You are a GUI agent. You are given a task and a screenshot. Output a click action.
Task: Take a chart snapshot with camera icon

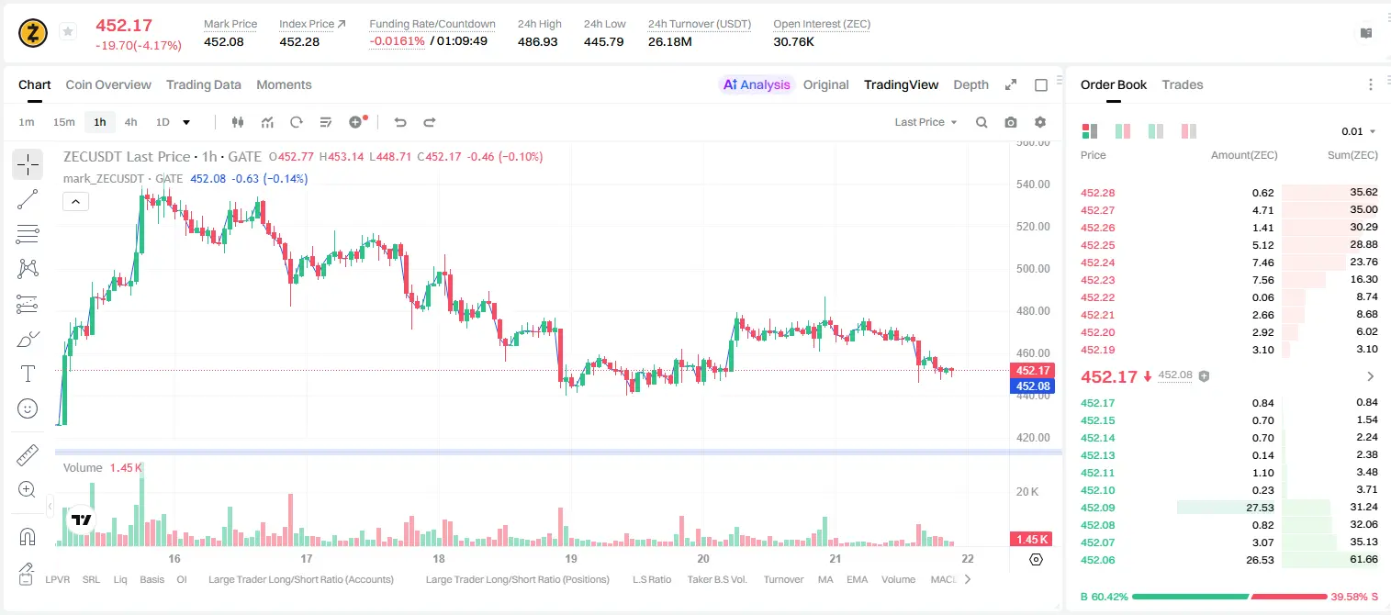[1011, 122]
